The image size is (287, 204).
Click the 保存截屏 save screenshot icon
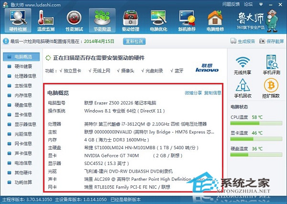click(x=262, y=41)
